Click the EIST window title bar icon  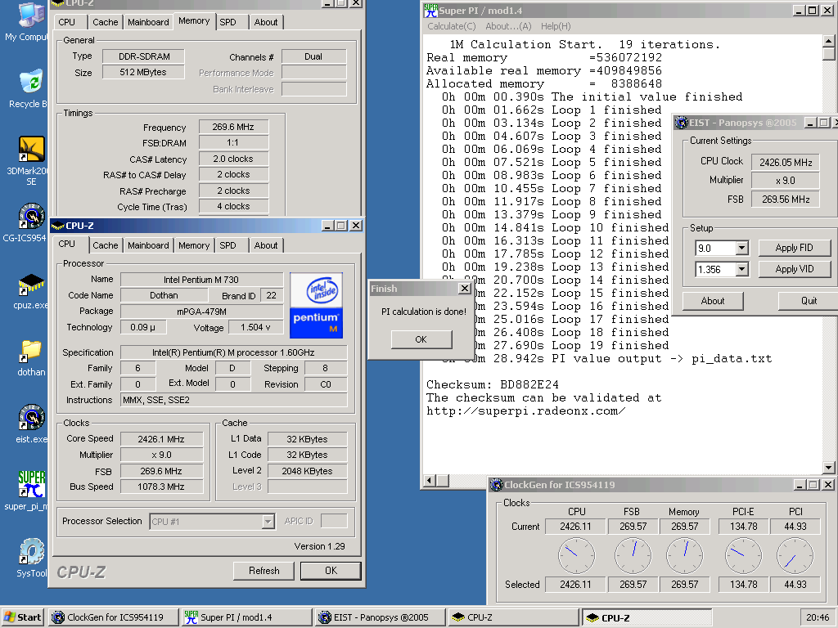(682, 123)
